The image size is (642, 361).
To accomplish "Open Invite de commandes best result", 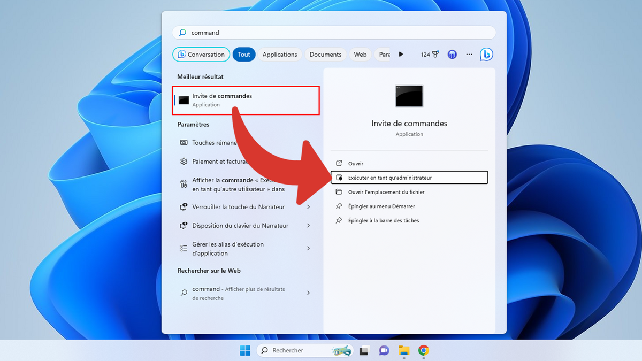I will pyautogui.click(x=246, y=100).
